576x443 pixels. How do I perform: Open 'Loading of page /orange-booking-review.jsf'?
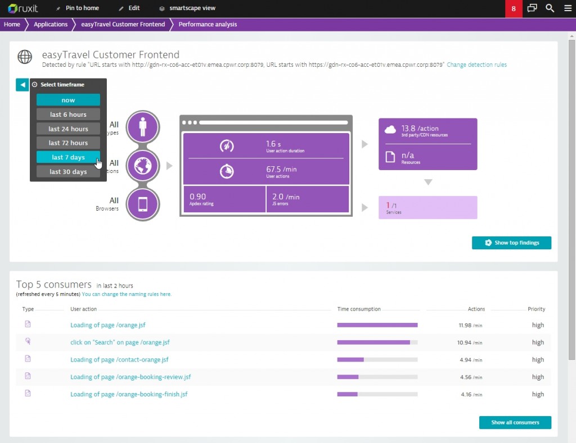tap(130, 377)
